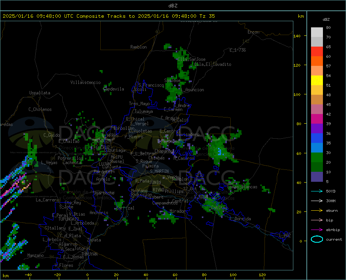Click the Encon map label
The width and height of the screenshot is (346, 280).
pos(253,32)
